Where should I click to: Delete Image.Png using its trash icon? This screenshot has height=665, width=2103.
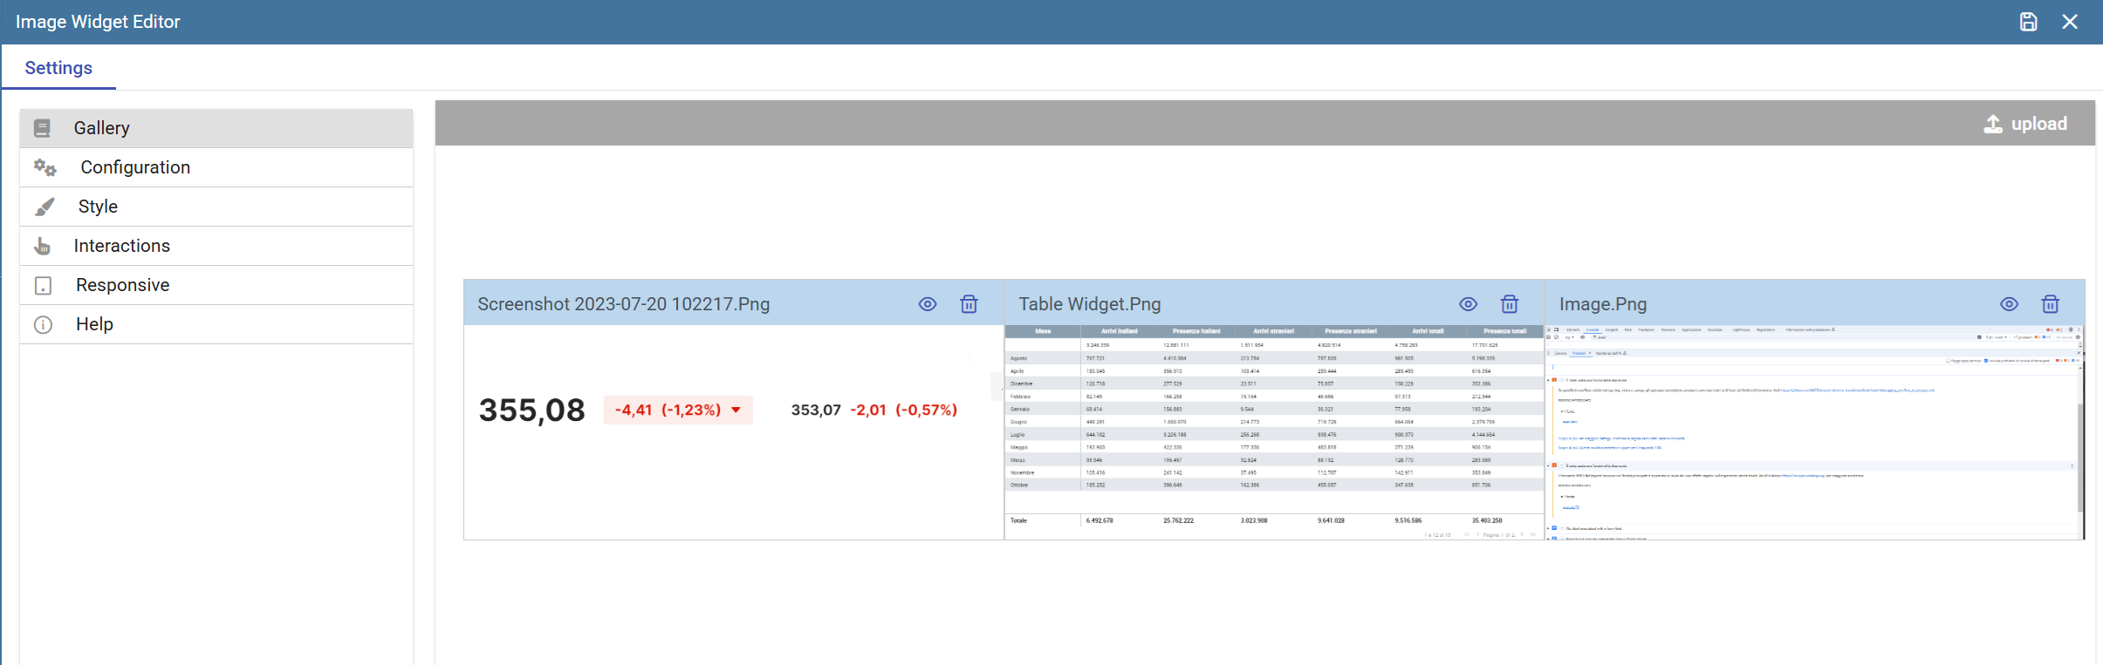tap(2051, 304)
